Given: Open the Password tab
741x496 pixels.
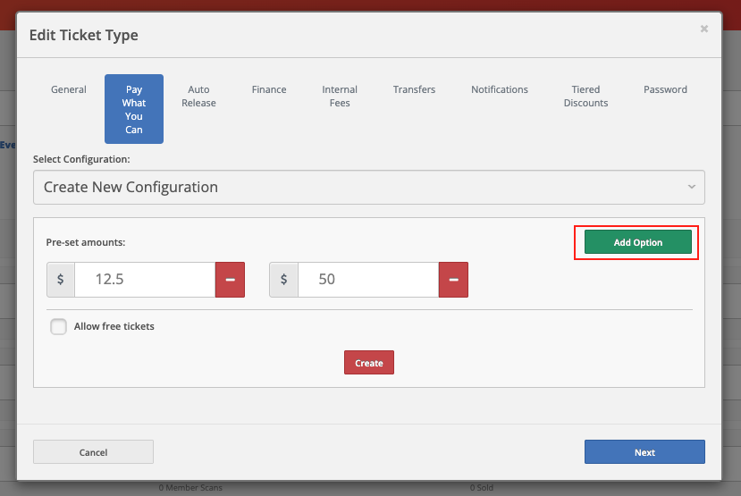Looking at the screenshot, I should pyautogui.click(x=665, y=89).
